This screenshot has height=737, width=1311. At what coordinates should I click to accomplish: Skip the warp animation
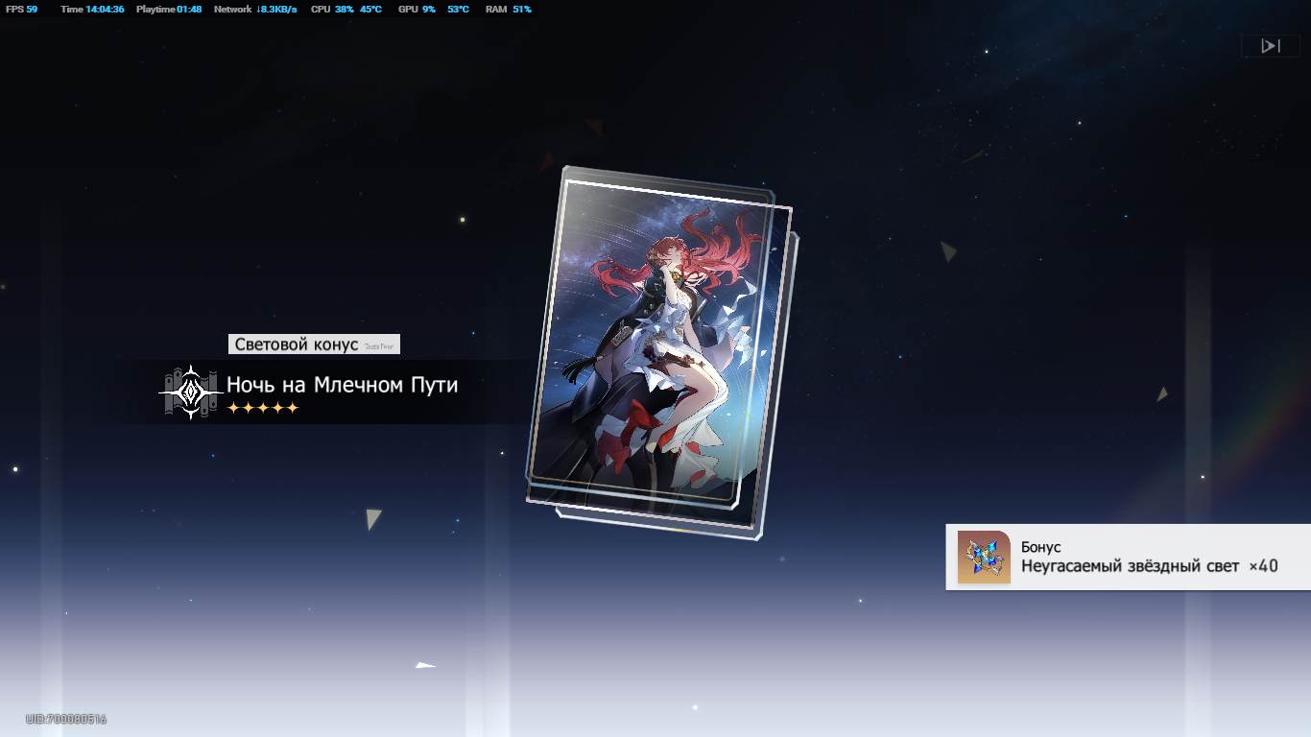[x=1270, y=46]
